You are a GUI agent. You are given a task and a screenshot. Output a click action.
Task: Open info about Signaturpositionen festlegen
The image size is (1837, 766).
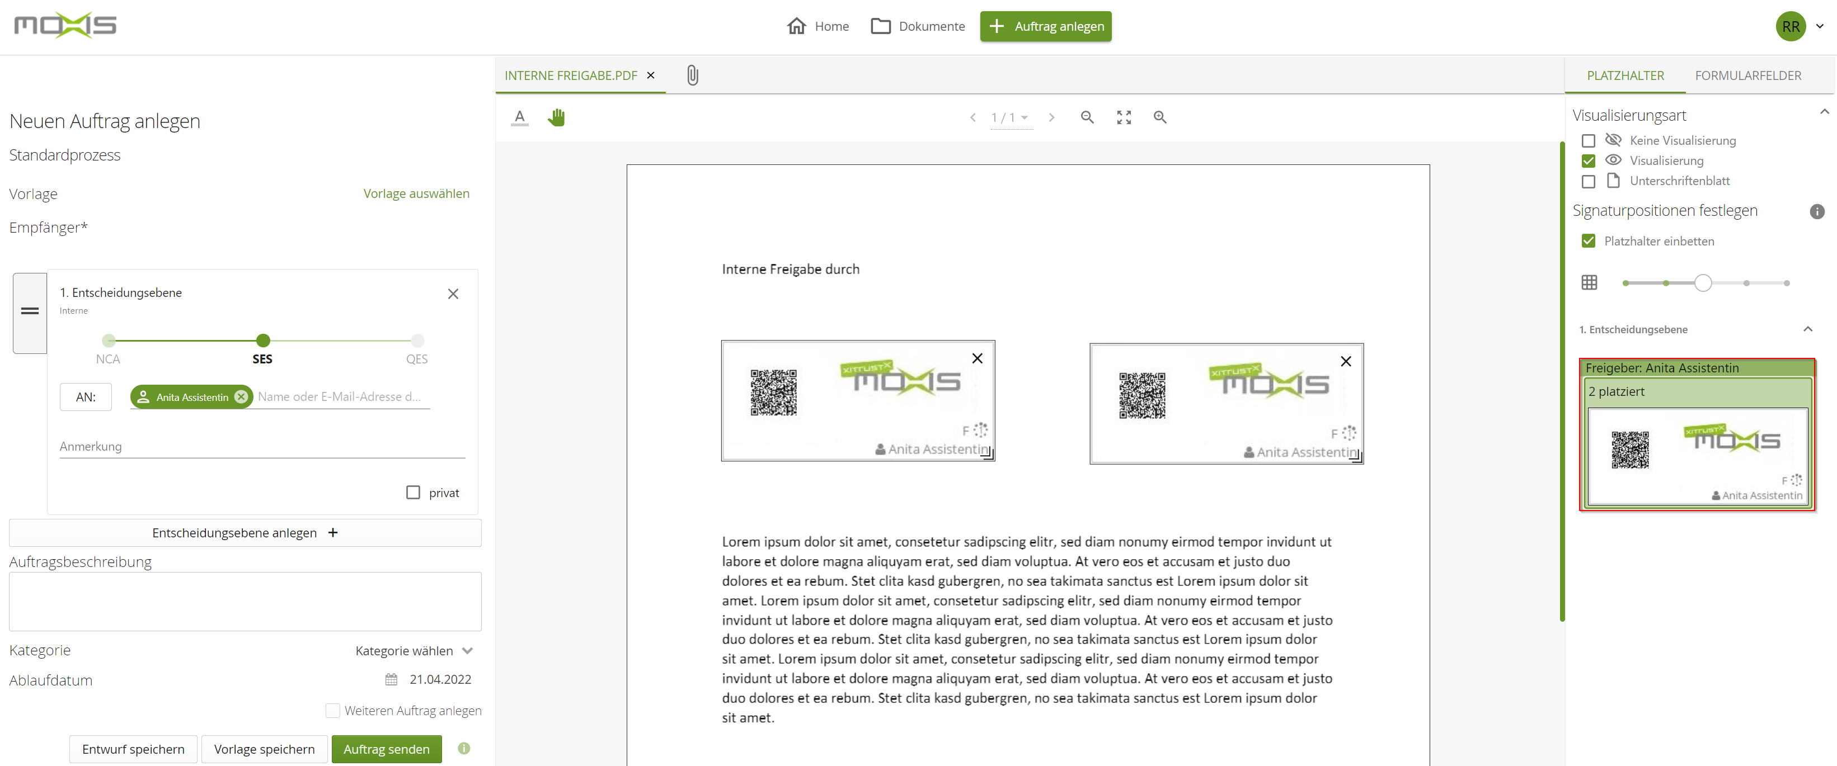(x=1817, y=212)
